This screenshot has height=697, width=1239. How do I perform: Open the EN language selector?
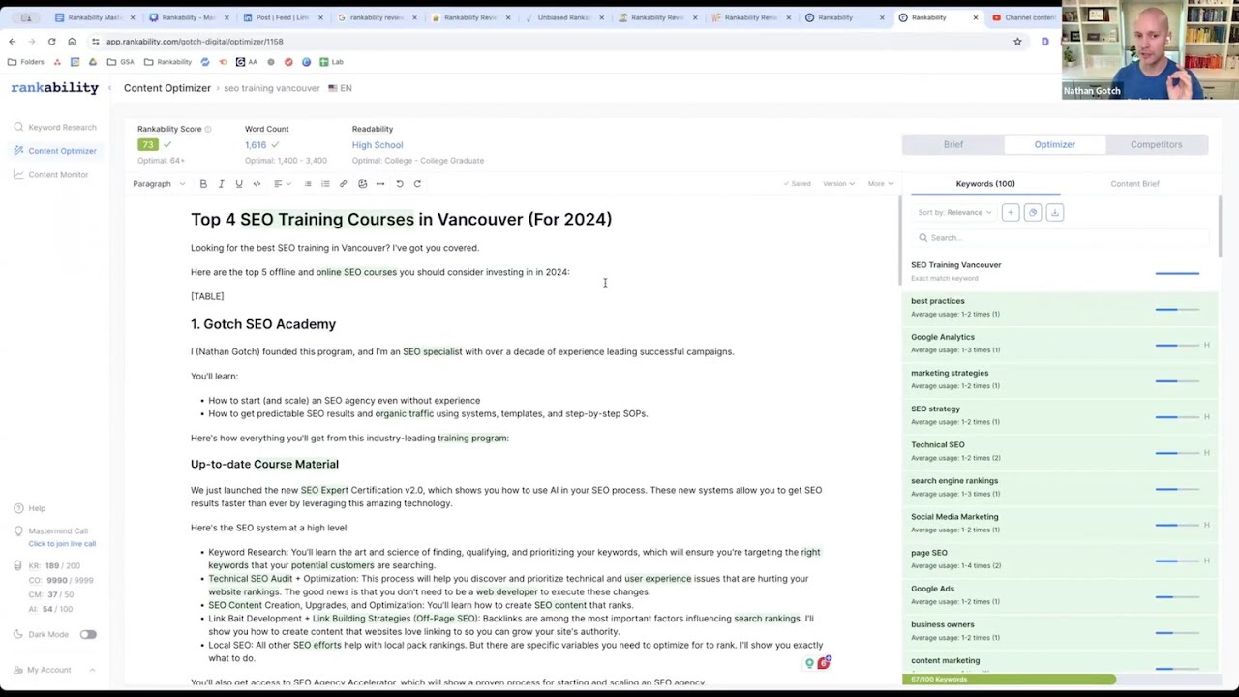pyautogui.click(x=340, y=88)
